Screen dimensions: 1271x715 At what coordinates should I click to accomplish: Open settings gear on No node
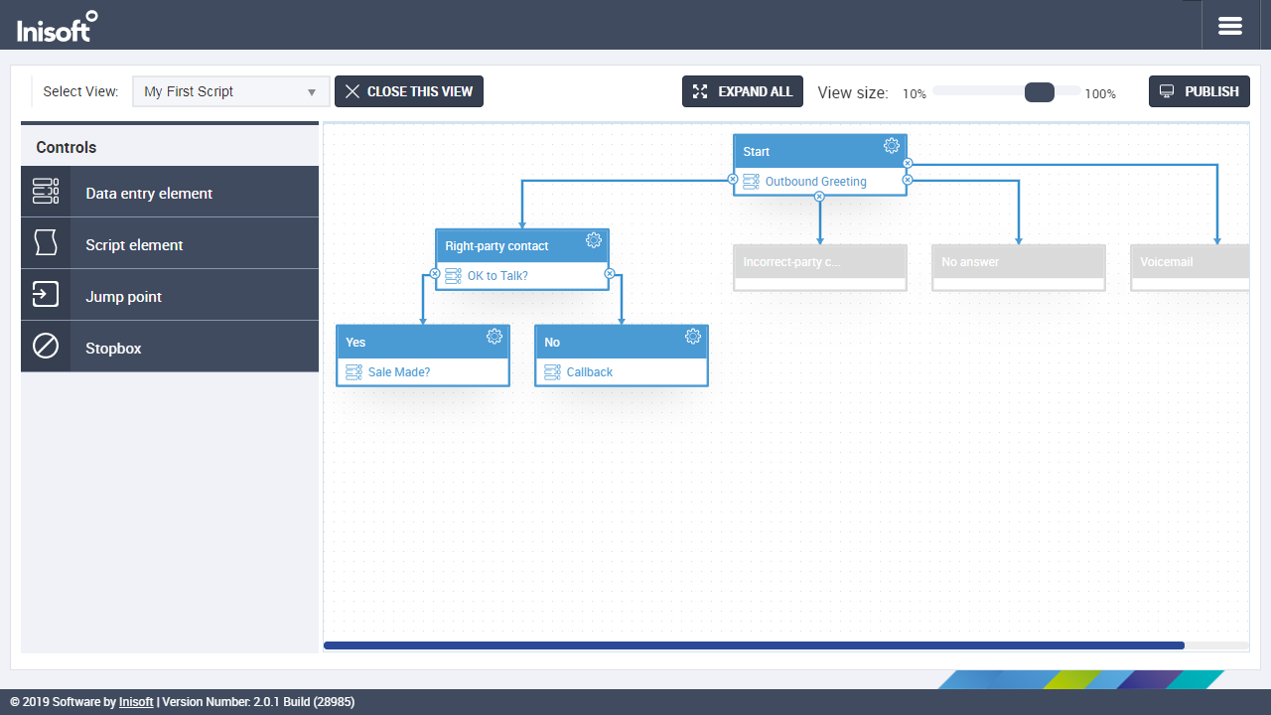[693, 337]
